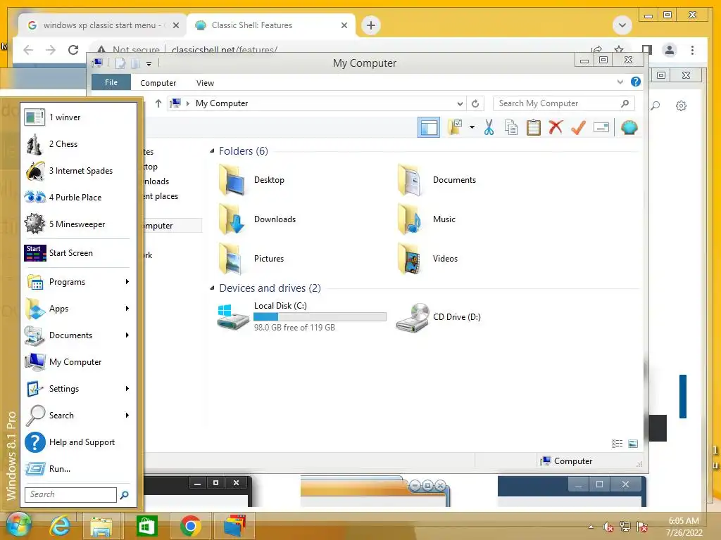721x540 pixels.
Task: Select the Desktop folder
Action: [252, 180]
